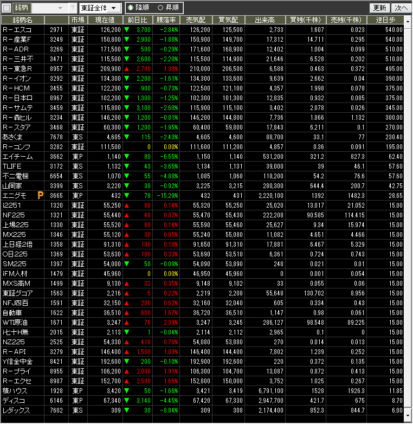Open the 東証全体 market dropdown

(100, 8)
